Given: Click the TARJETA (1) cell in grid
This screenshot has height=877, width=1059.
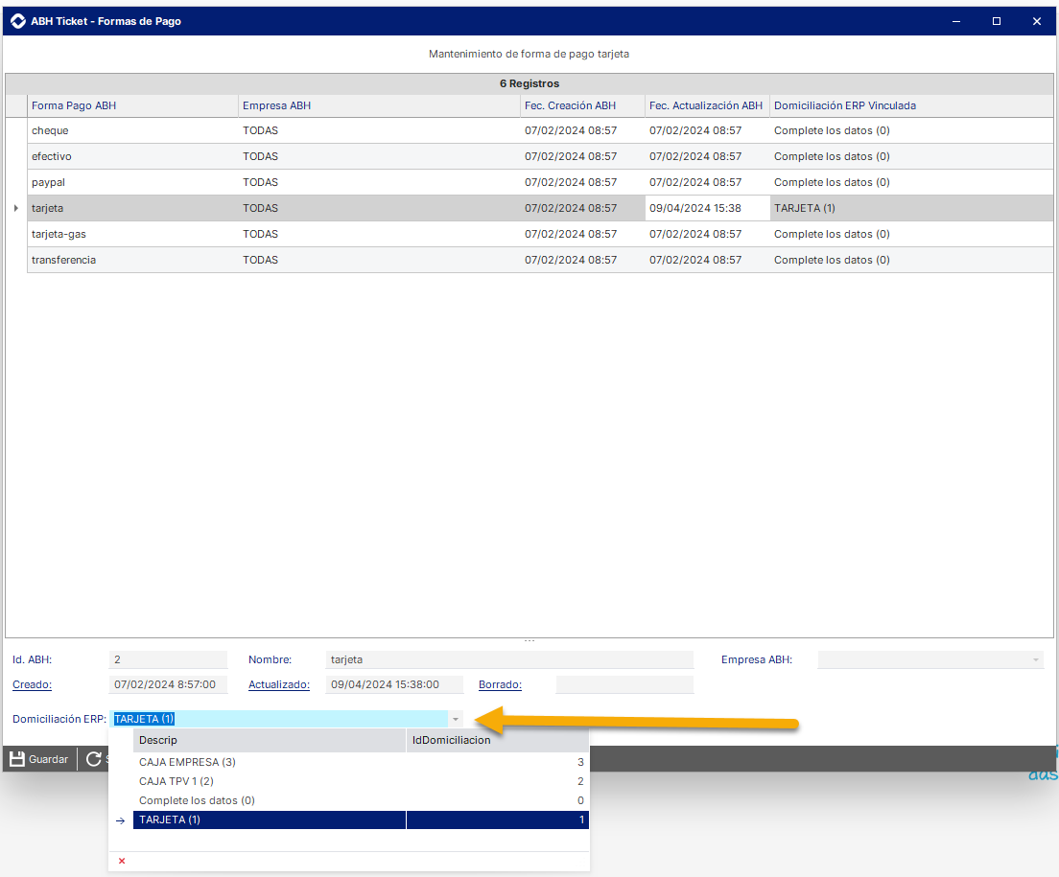Looking at the screenshot, I should pyautogui.click(x=911, y=208).
